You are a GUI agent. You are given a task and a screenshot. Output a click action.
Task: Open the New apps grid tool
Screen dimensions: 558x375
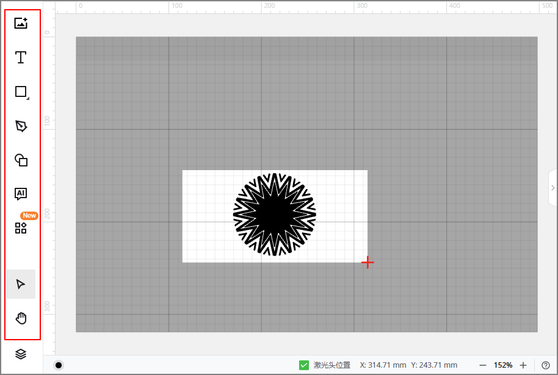(21, 228)
